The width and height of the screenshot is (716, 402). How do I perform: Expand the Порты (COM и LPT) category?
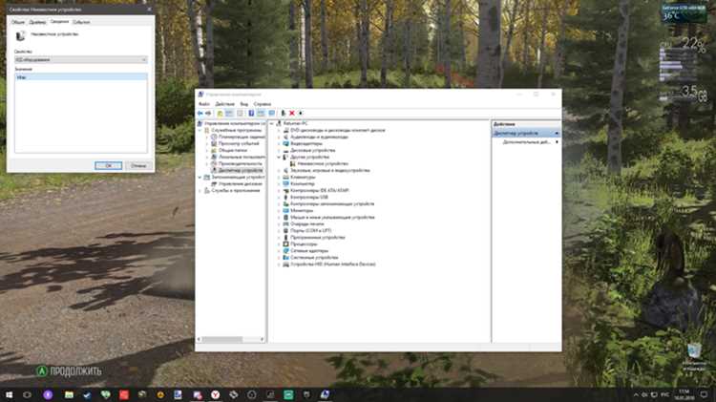[279, 231]
